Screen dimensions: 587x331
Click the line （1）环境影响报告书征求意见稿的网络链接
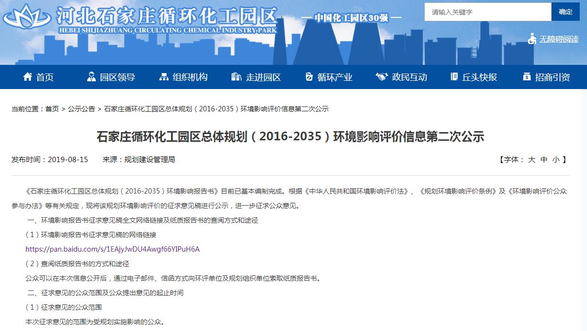(x=91, y=235)
